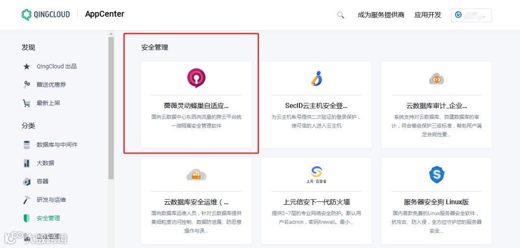520x248 pixels.
Task: Open 上元信安下一代防火墙 app title
Action: pos(316,202)
